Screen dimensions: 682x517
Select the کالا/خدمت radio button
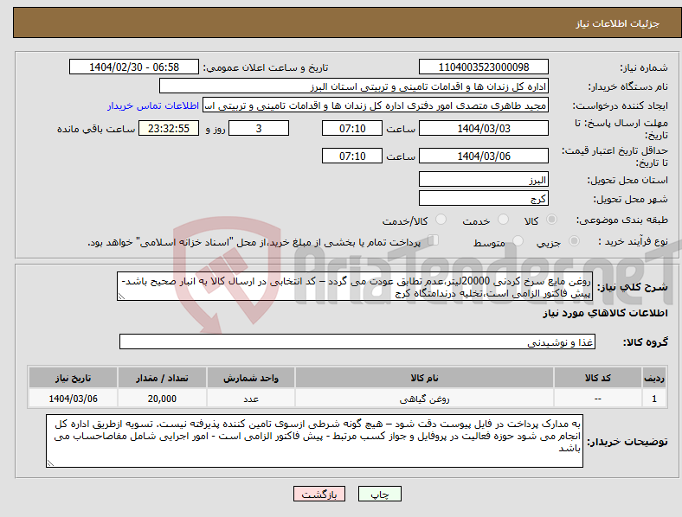tap(441, 220)
